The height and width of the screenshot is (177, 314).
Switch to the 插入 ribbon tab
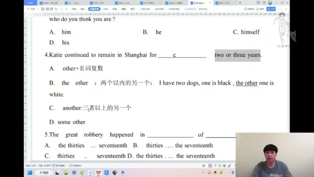pos(83,9)
